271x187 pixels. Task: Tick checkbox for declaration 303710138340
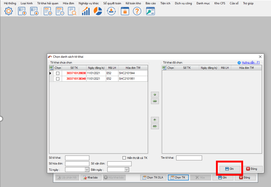[x=57, y=79]
